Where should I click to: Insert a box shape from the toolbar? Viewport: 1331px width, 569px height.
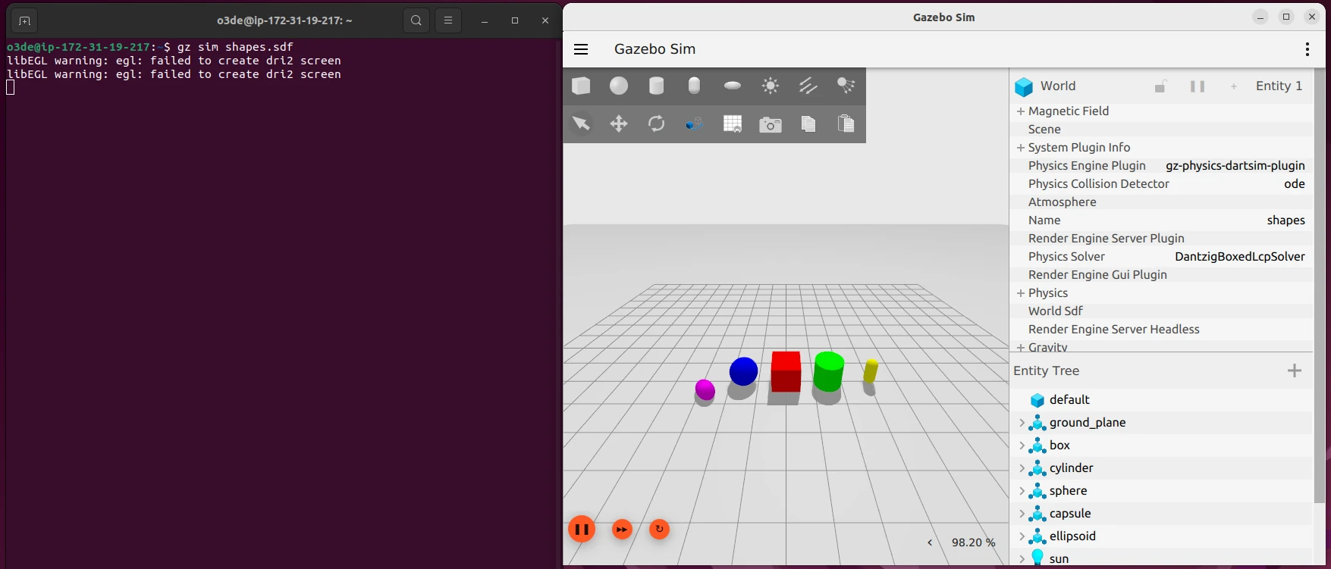[x=581, y=86]
